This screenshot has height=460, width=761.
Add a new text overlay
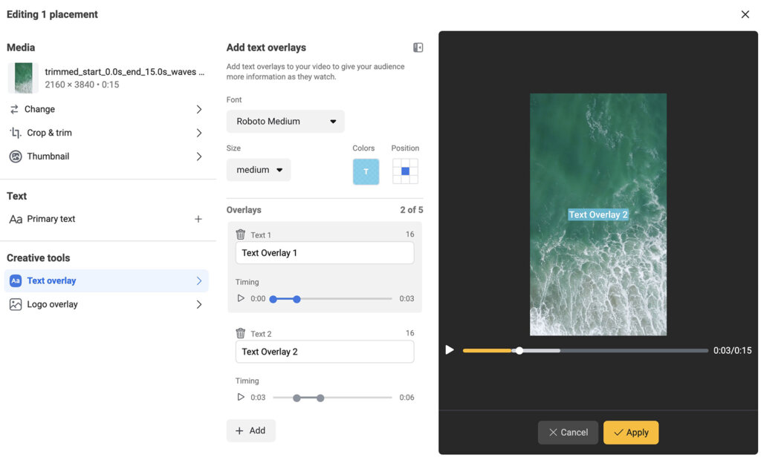tap(250, 430)
